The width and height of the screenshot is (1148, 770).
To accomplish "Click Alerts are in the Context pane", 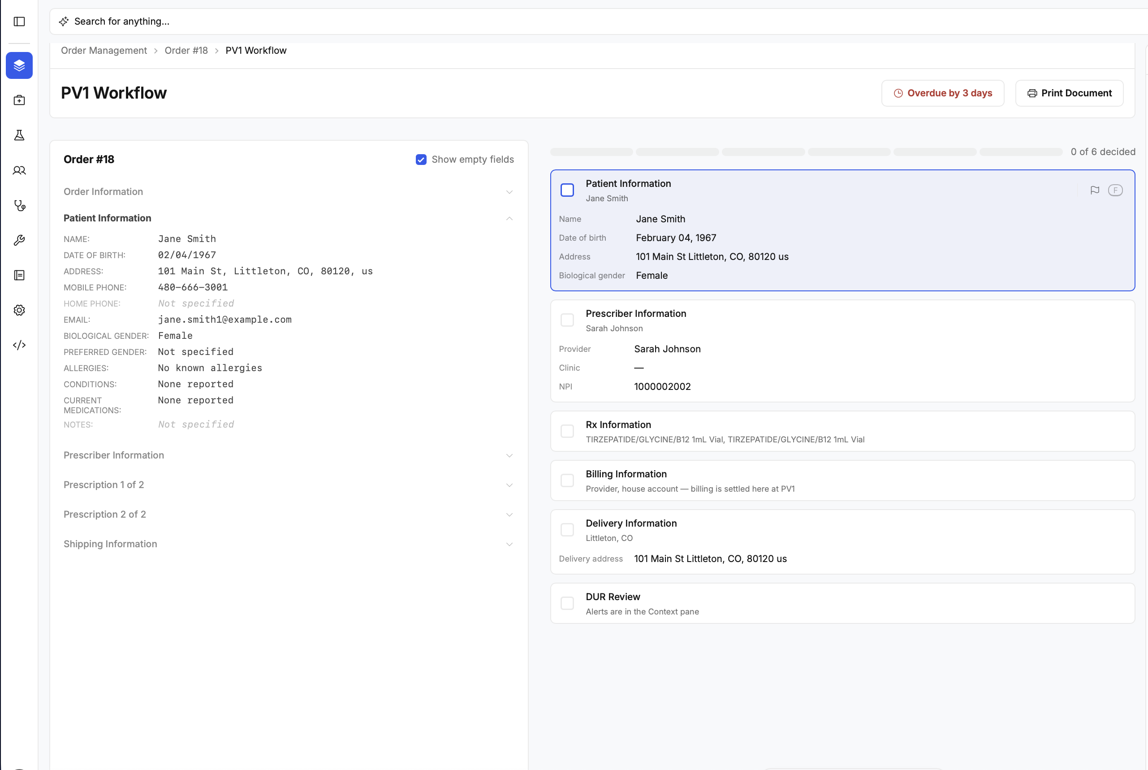I will pyautogui.click(x=642, y=612).
